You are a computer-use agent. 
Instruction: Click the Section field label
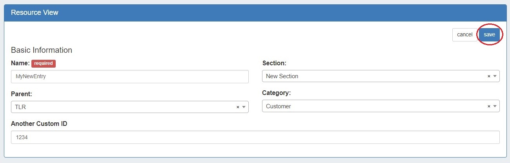click(274, 63)
